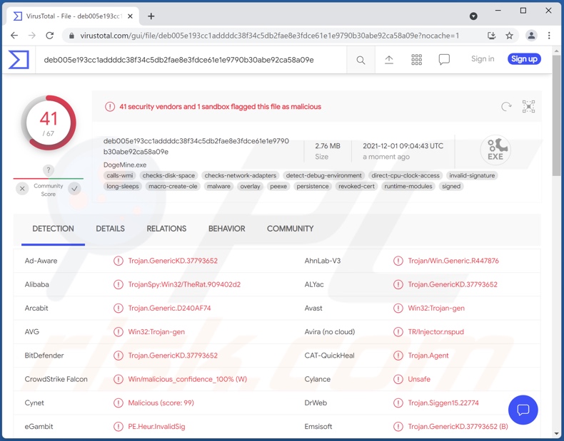Viewport: 564px width, 441px height.
Task: Click the detect-debug-environment tag
Action: [323, 175]
